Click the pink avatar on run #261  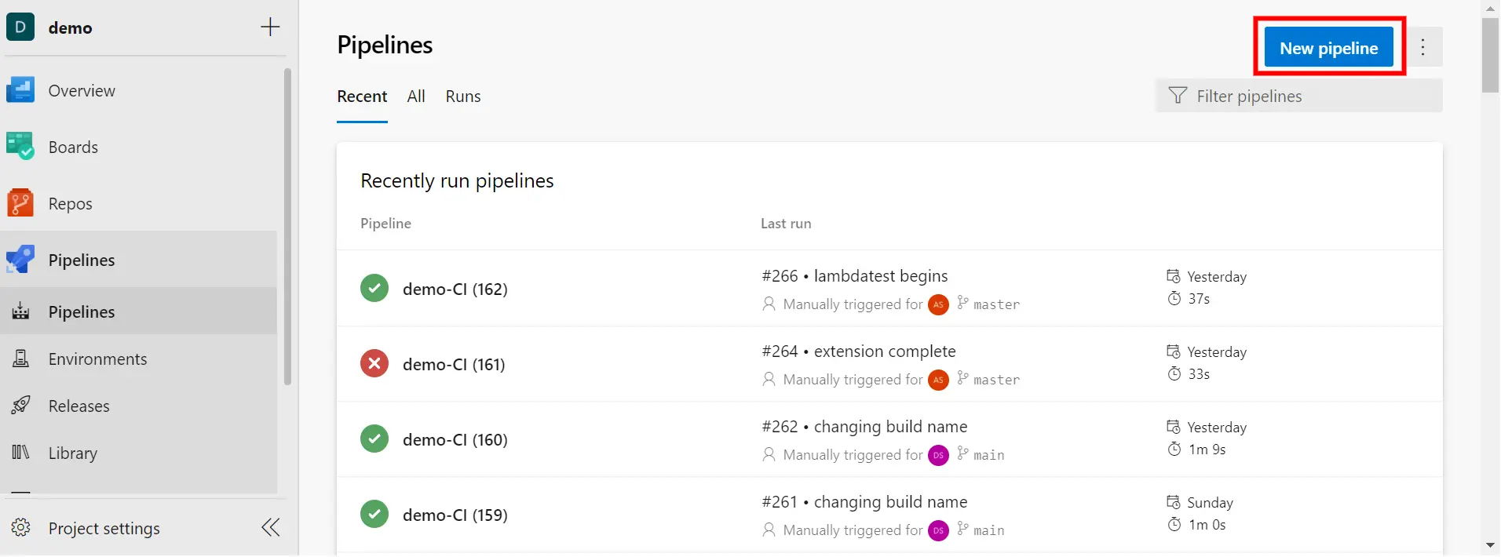tap(937, 530)
